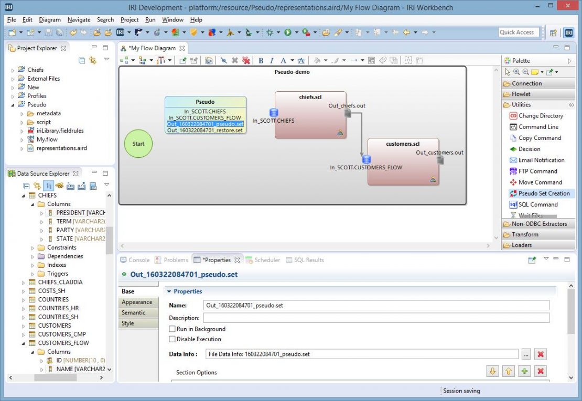Open the Transform palette drawer

tap(538, 234)
